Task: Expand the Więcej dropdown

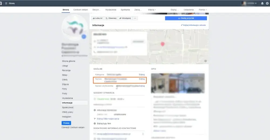Action: pyautogui.click(x=152, y=10)
